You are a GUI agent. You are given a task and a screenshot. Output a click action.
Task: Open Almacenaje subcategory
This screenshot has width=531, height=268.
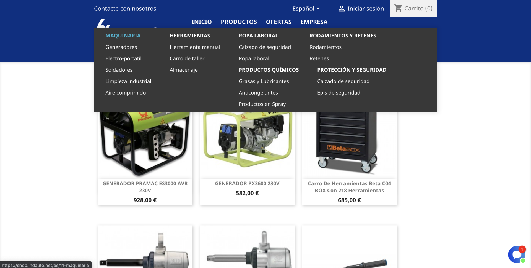184,70
